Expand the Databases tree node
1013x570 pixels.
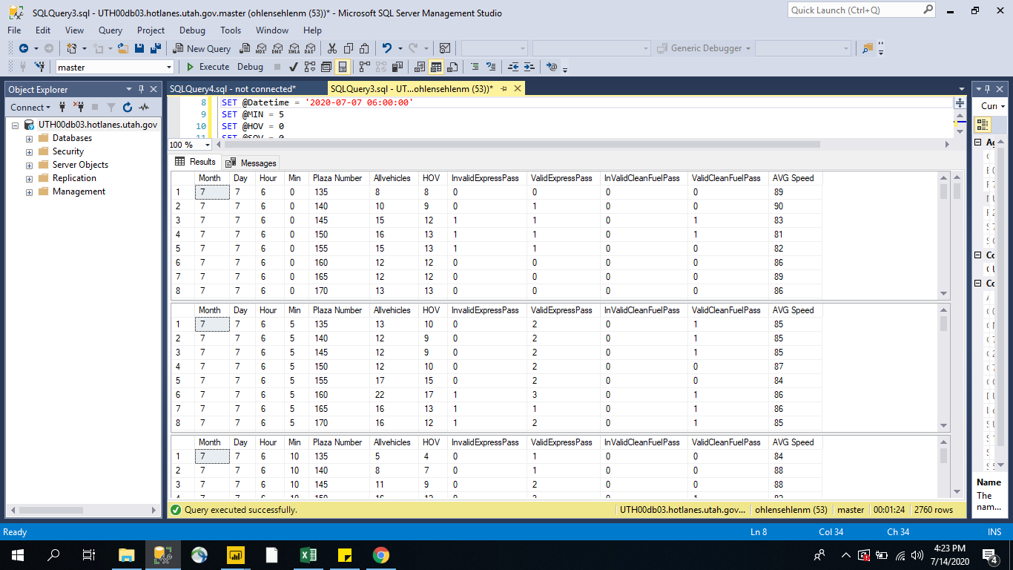coord(30,138)
